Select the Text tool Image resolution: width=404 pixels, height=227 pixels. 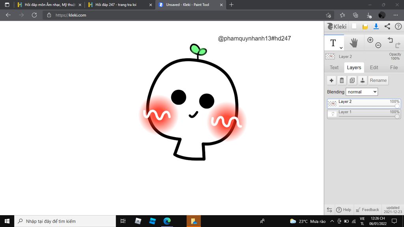point(333,43)
